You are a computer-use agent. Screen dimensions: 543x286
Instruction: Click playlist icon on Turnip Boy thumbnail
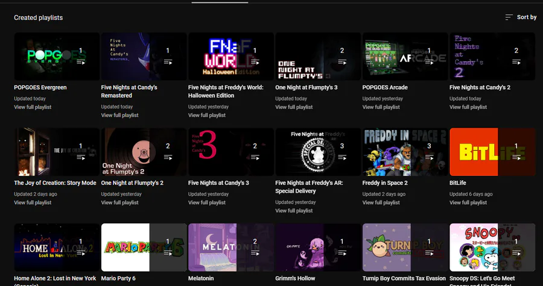(x=429, y=253)
